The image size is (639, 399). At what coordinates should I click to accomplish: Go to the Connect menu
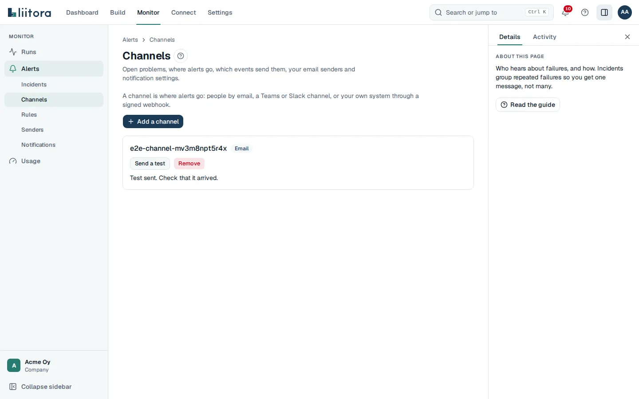pyautogui.click(x=184, y=12)
